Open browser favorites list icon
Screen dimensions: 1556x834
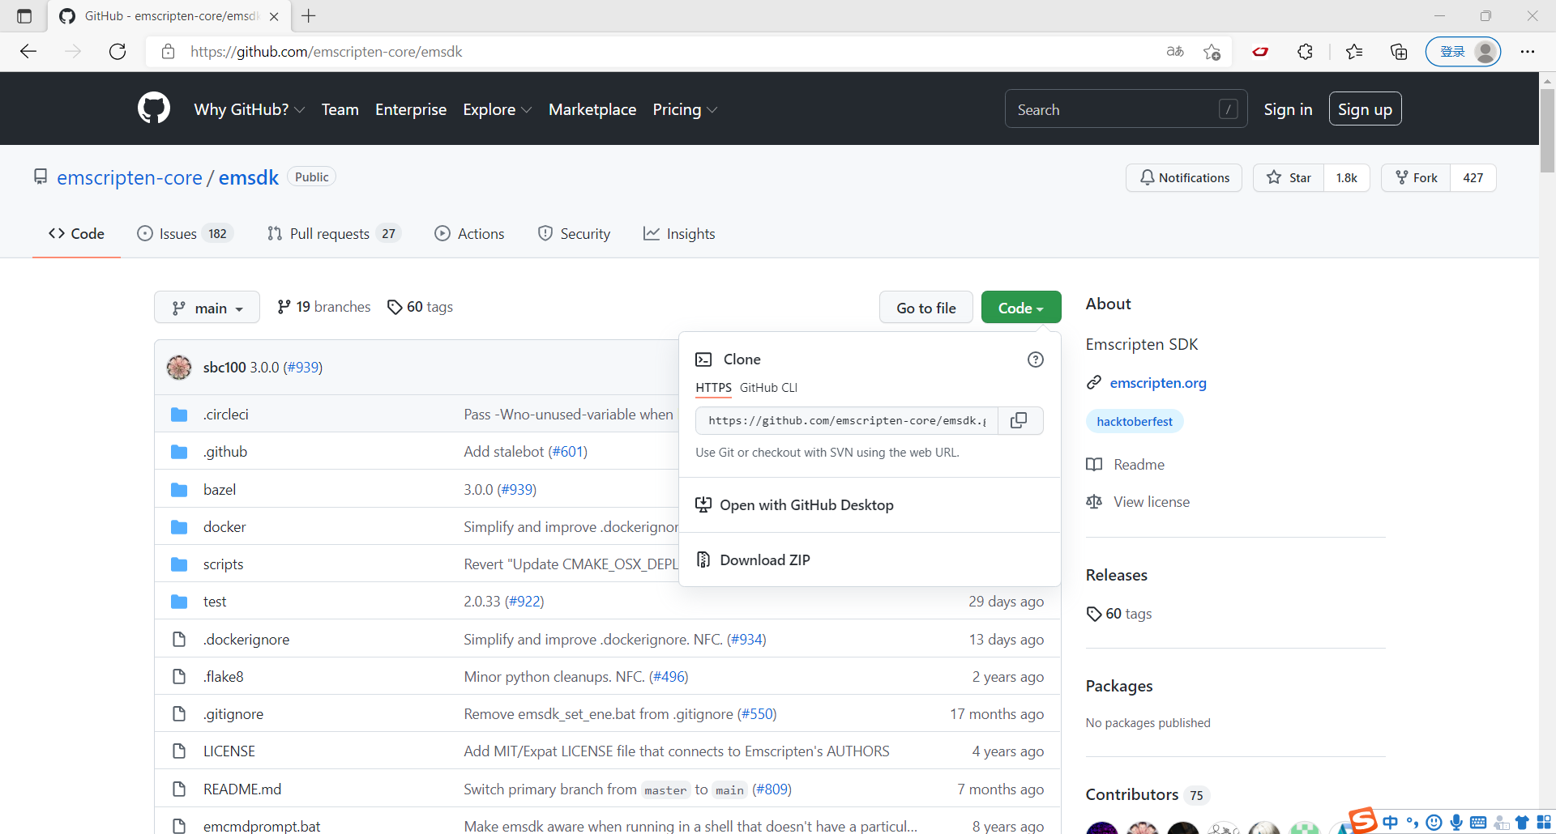(1354, 52)
